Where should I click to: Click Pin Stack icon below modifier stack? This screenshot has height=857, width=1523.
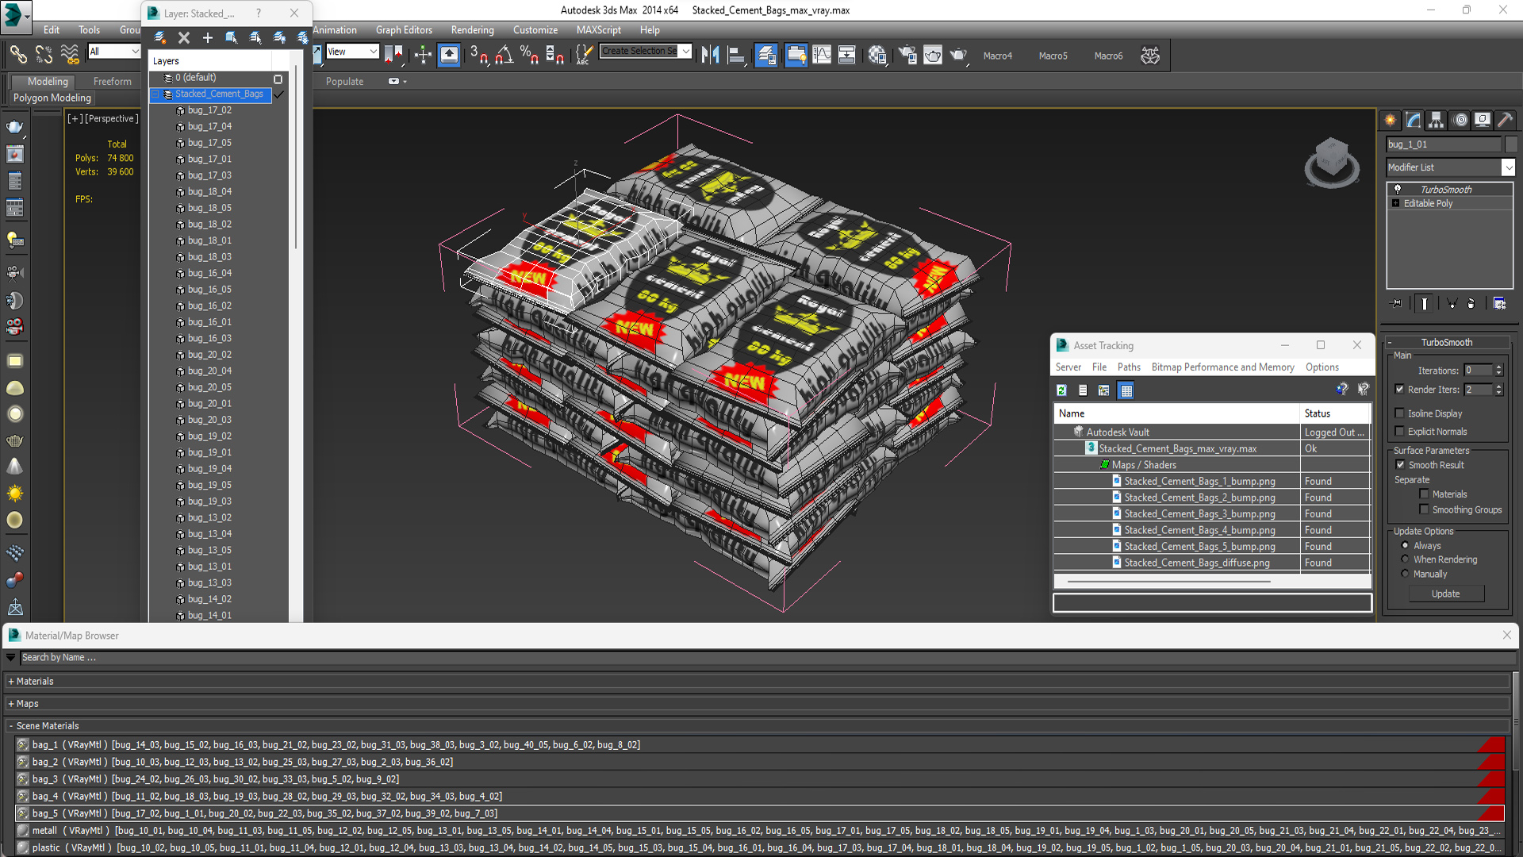click(x=1397, y=303)
